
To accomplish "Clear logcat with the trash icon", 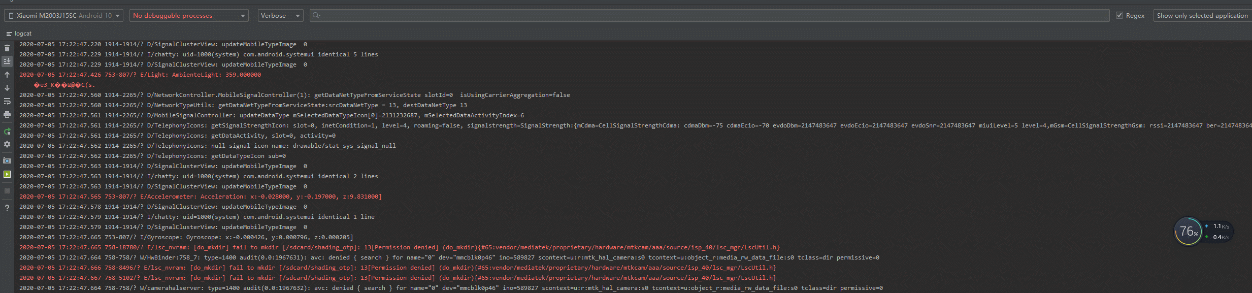I will click(7, 48).
